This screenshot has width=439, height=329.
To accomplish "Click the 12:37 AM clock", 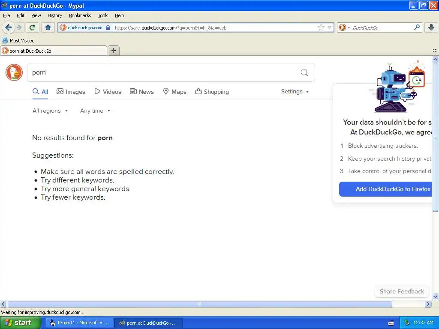I will click(x=423, y=323).
